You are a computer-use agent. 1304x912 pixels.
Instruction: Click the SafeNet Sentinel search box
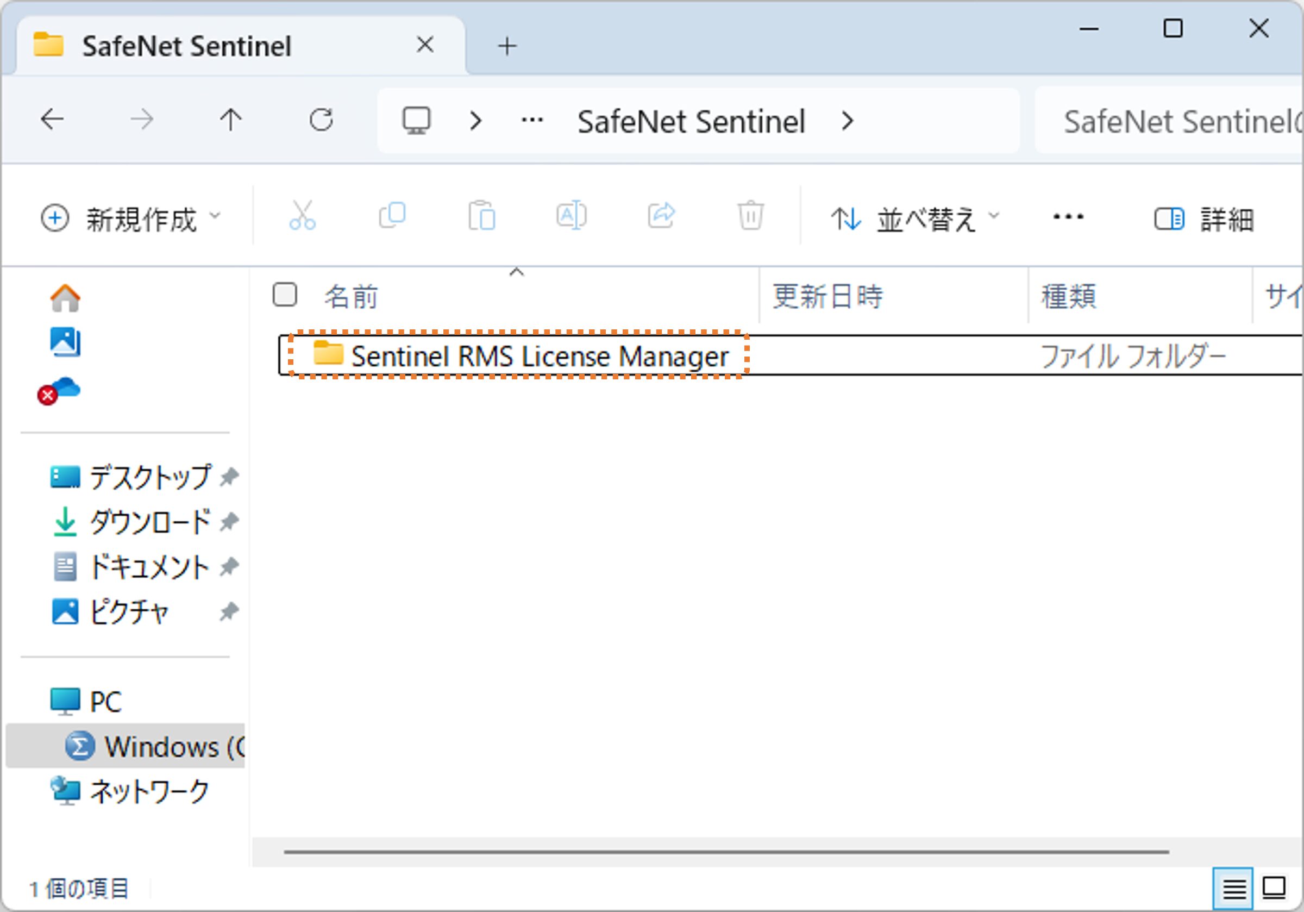click(x=1170, y=121)
